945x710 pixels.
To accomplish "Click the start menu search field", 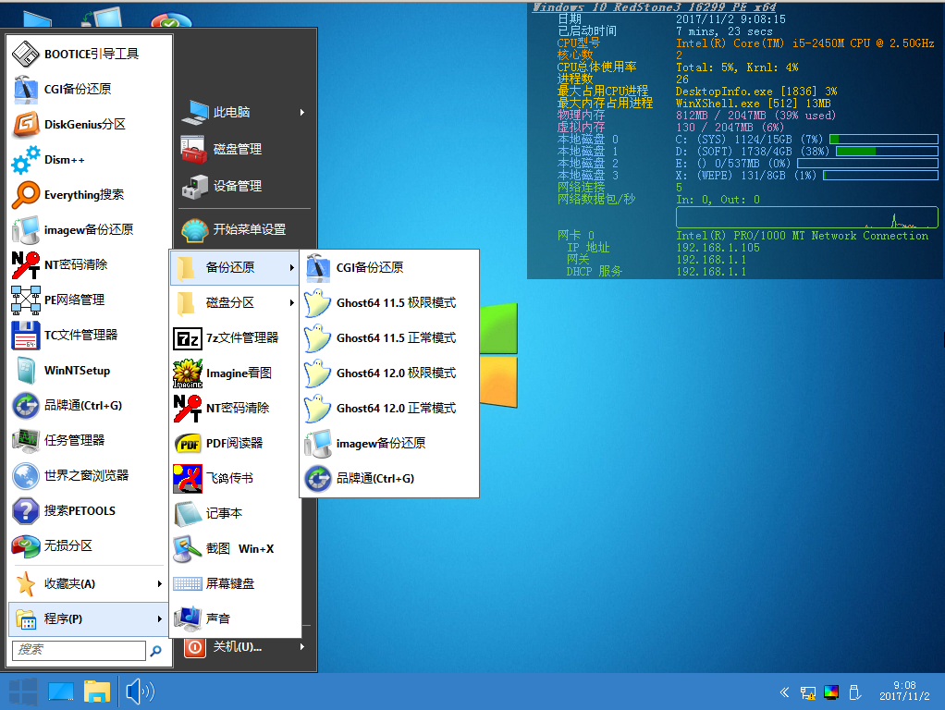I will (x=79, y=651).
